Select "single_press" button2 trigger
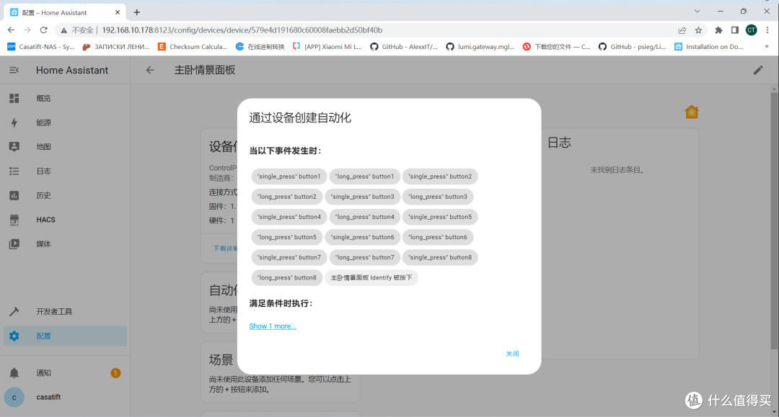Image resolution: width=779 pixels, height=417 pixels. coord(440,176)
